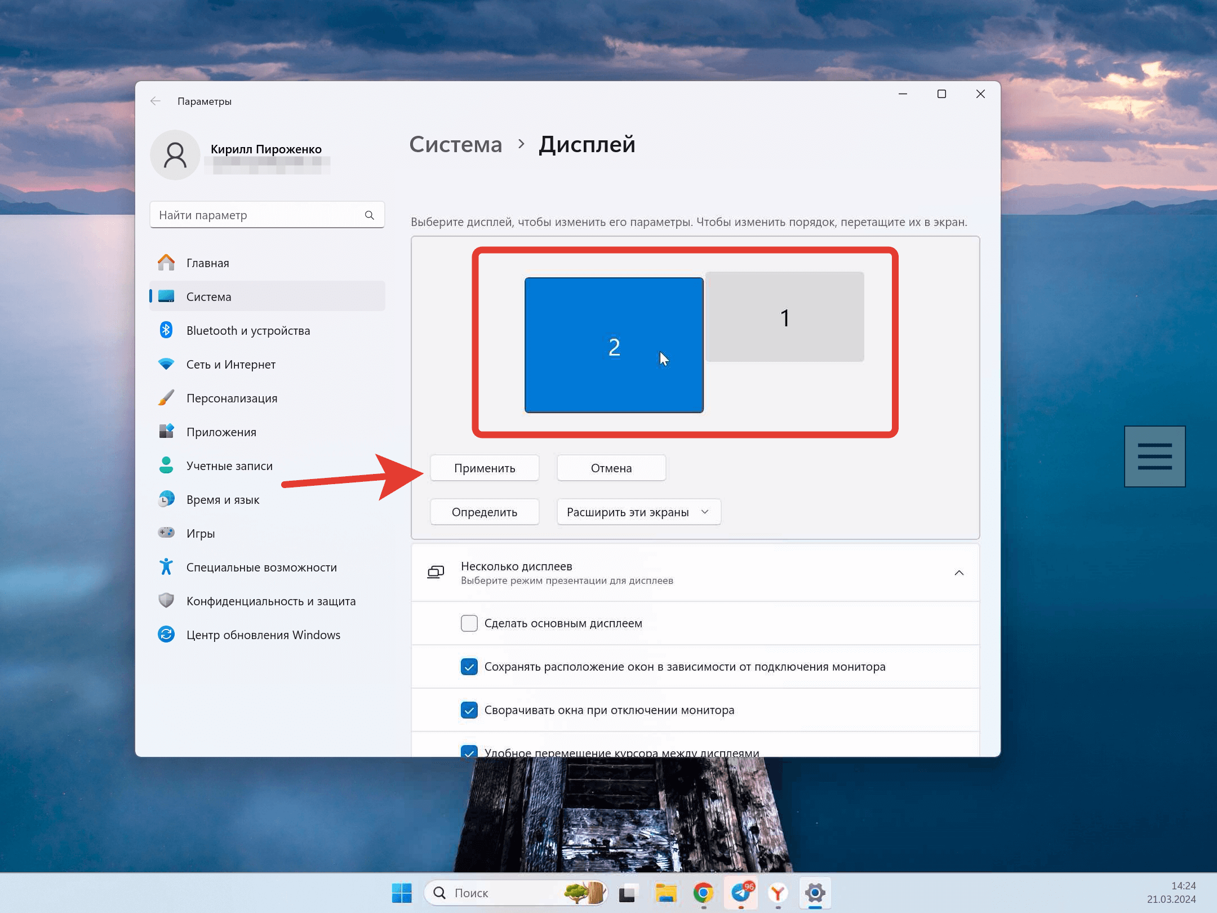Open 'Приложения' settings section
1217x913 pixels.
click(x=221, y=432)
